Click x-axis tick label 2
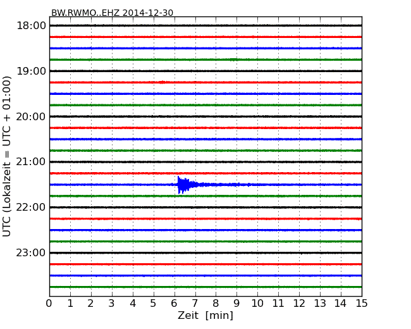The width and height of the screenshot is (411, 329). (x=91, y=303)
